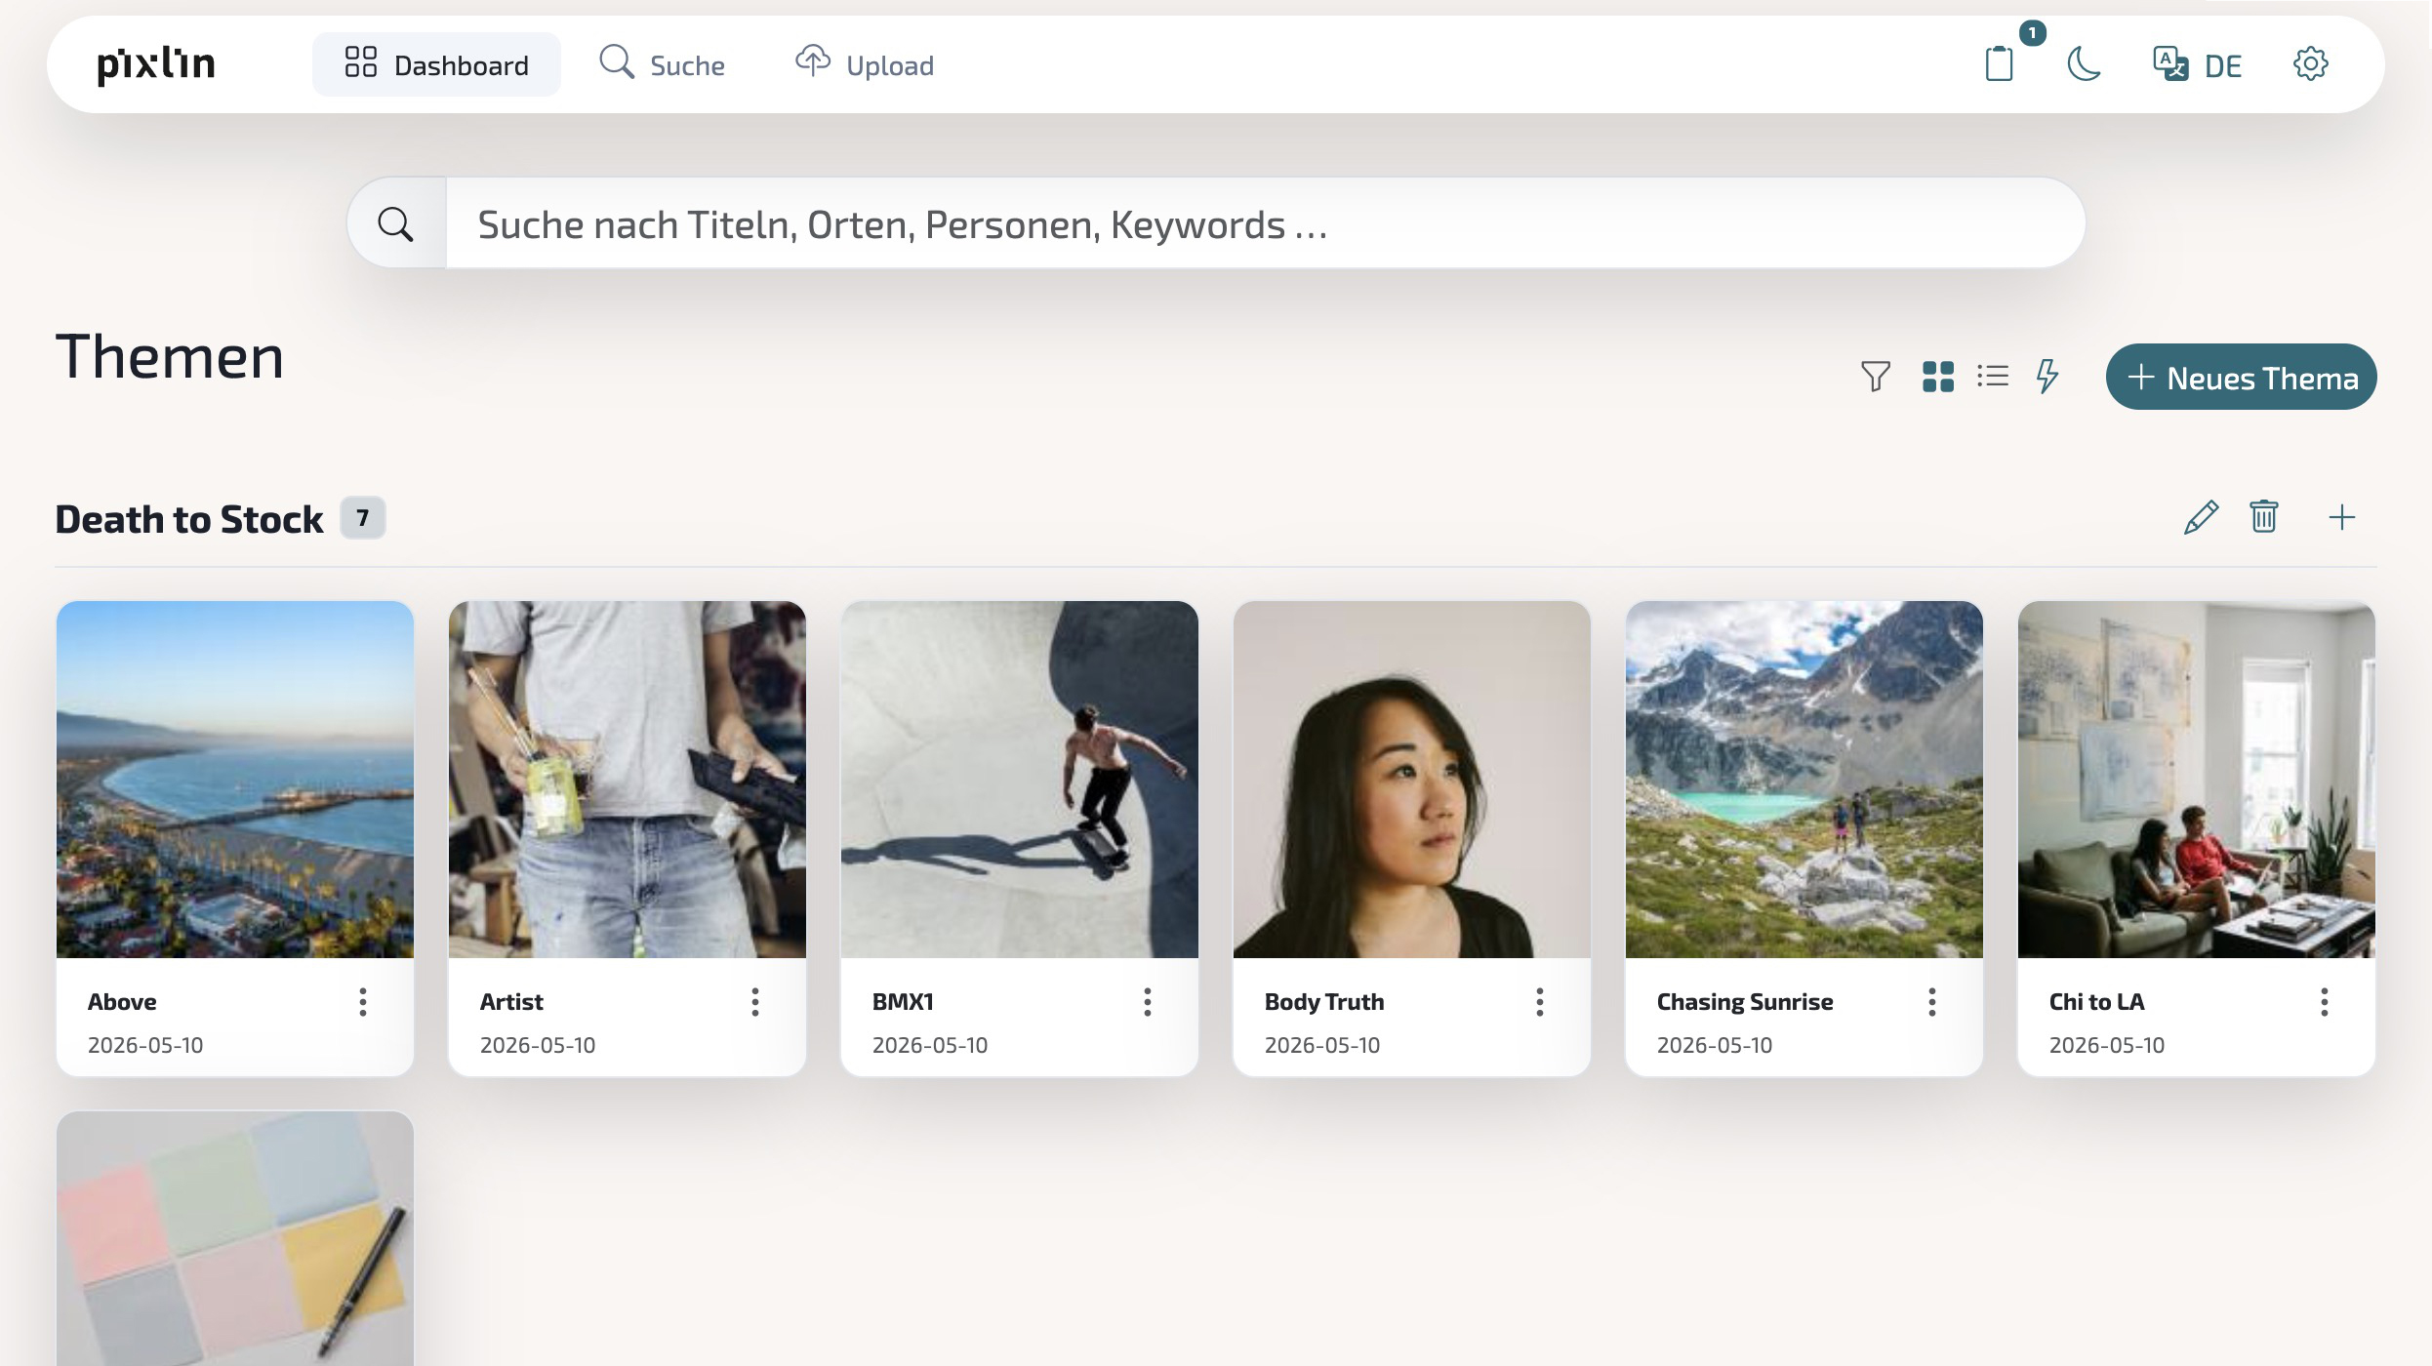Open the three-dot menu for Body Truth
The height and width of the screenshot is (1366, 2432).
(x=1540, y=1002)
